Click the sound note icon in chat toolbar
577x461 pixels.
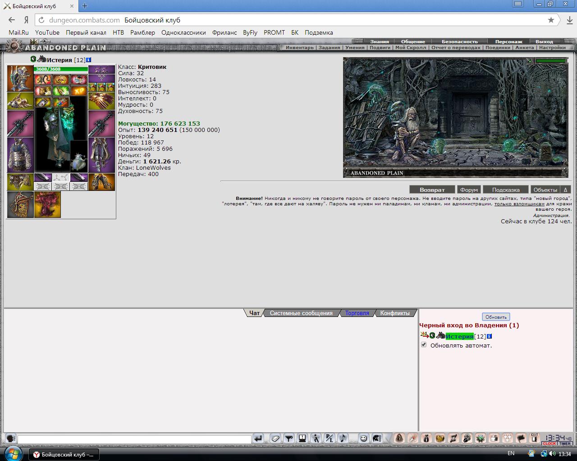point(343,438)
